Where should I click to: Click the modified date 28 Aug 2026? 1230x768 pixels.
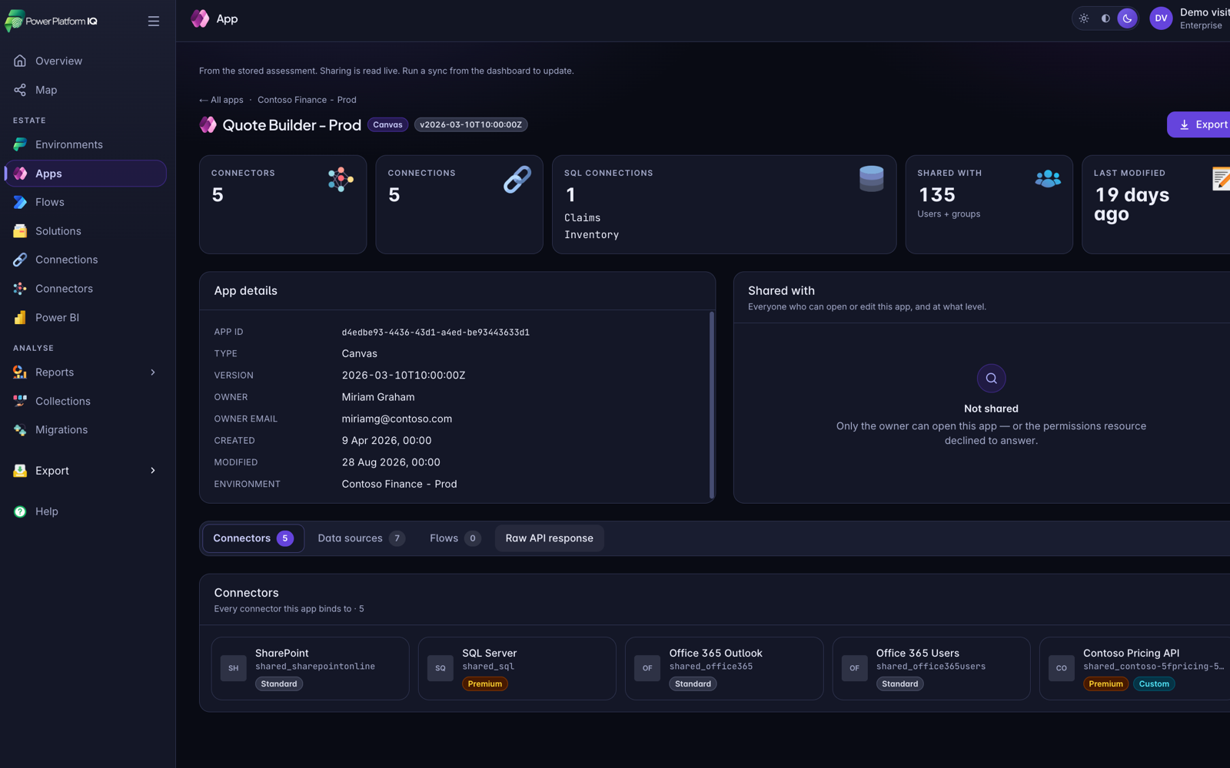pos(391,462)
